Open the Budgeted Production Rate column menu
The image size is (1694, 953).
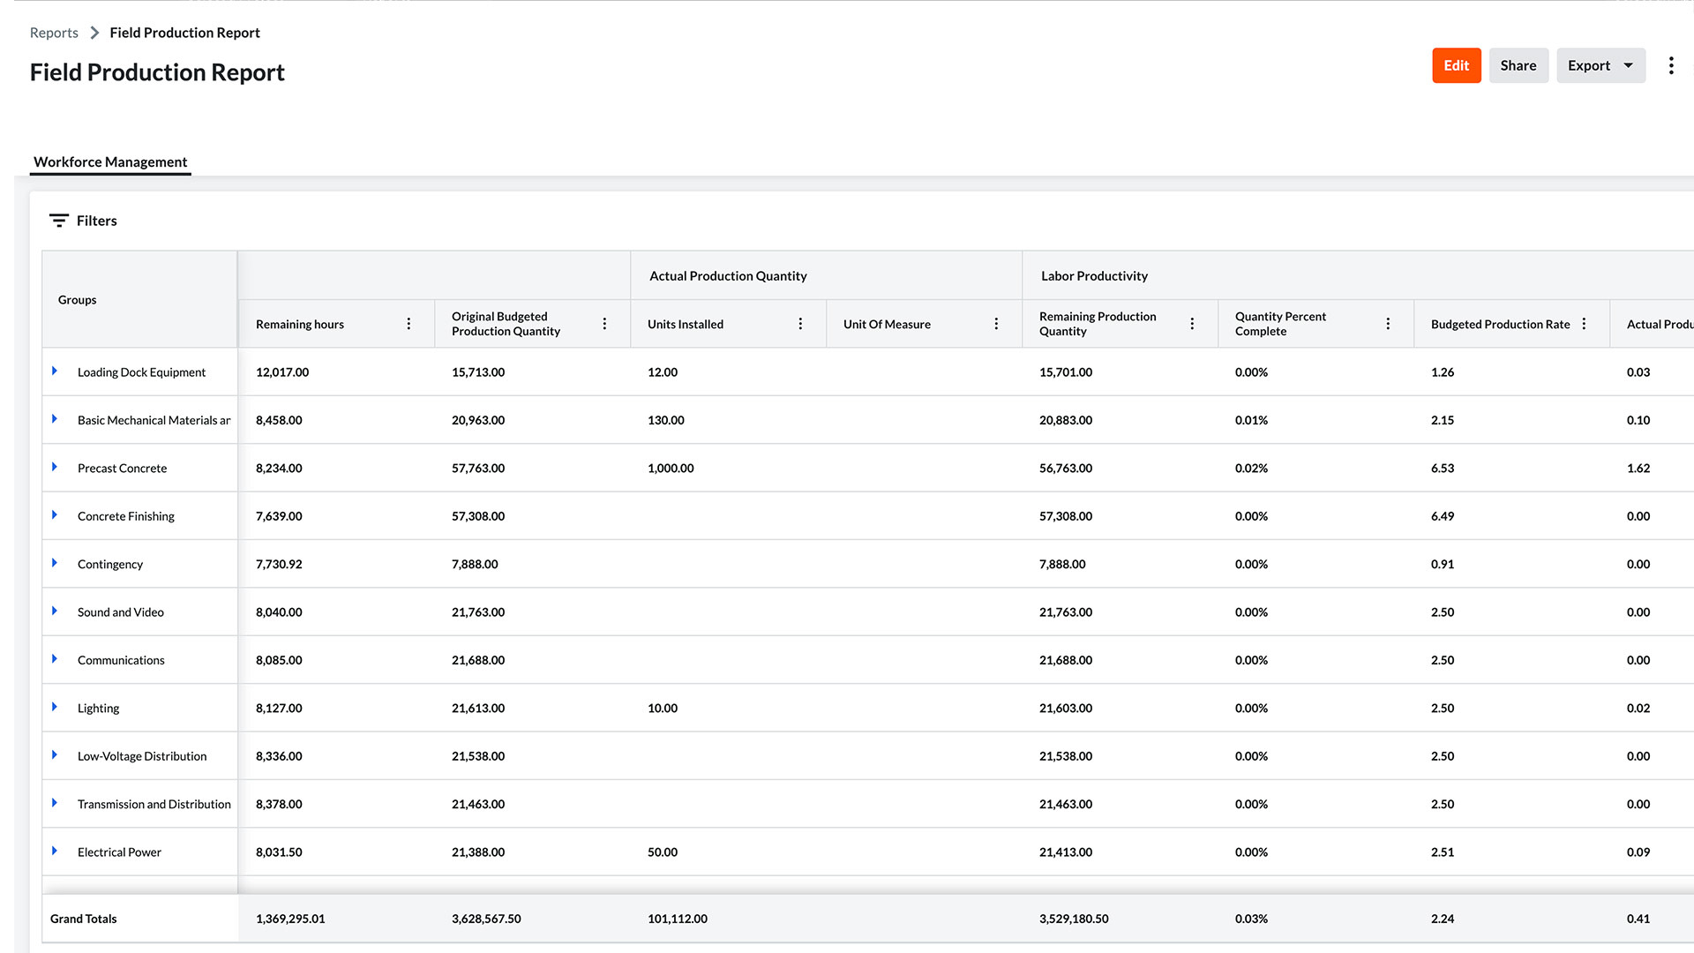pyautogui.click(x=1584, y=324)
